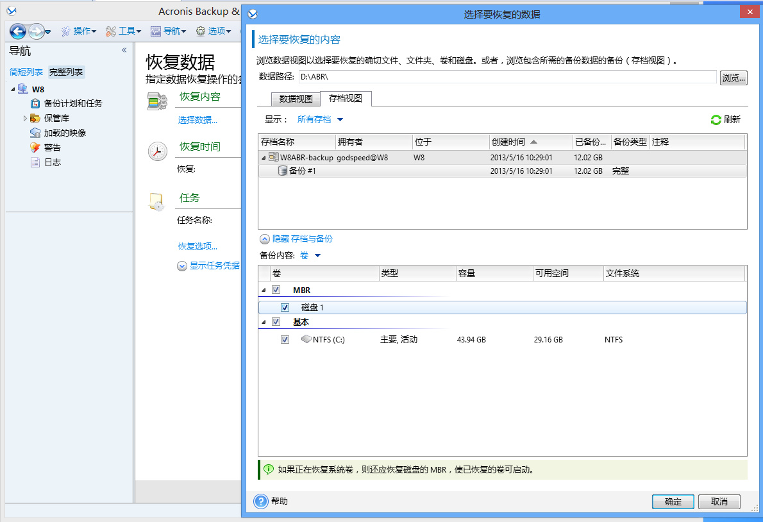Uncheck the MBR group checkbox
Viewport: 763px width, 522px height.
coord(276,290)
